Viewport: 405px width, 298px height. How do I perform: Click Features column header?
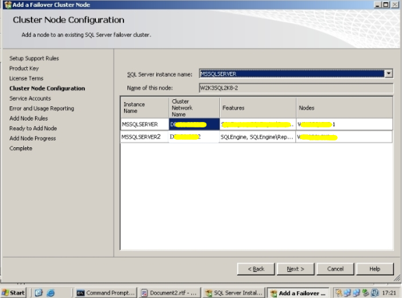coord(258,108)
